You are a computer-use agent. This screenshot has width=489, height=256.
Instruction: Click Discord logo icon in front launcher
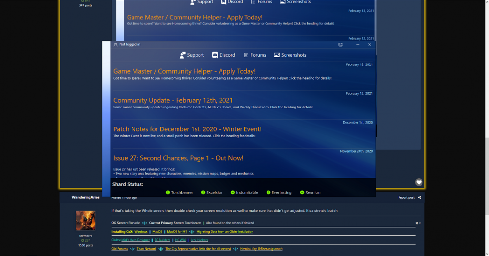215,55
